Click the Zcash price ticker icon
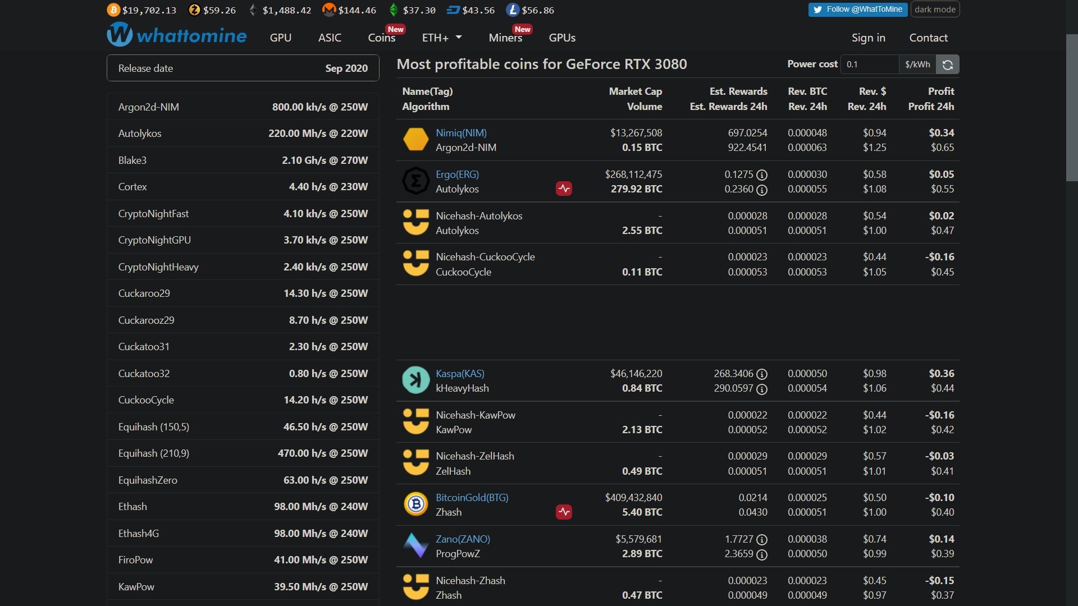The height and width of the screenshot is (606, 1078). pyautogui.click(x=194, y=10)
